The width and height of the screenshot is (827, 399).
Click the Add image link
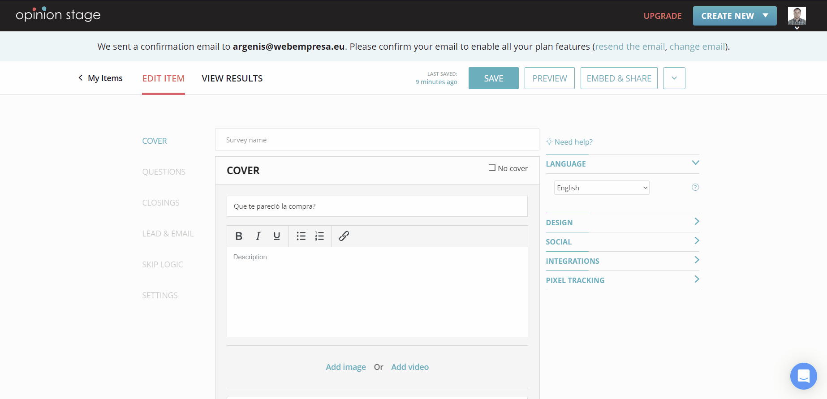(345, 367)
